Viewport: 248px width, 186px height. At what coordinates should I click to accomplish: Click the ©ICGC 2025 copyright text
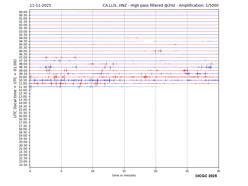coord(206,176)
